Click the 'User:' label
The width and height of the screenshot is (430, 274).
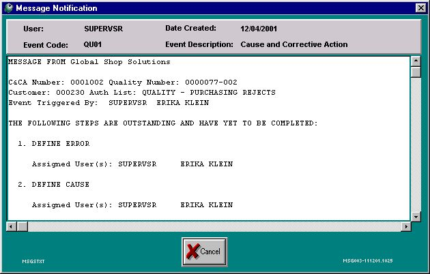(33, 29)
